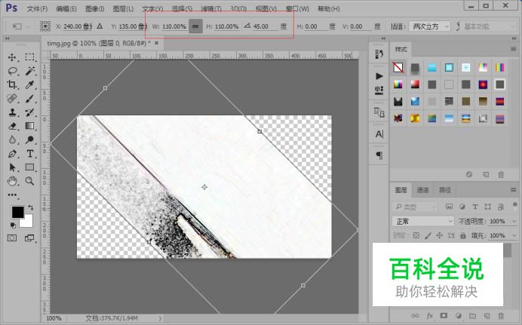Select the Dodge tool
Image resolution: width=522 pixels, height=325 pixels.
29,140
